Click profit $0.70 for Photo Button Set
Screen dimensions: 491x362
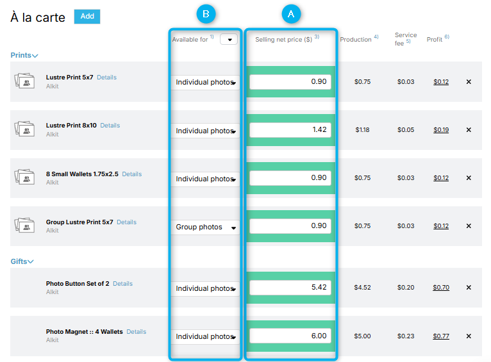pos(441,288)
